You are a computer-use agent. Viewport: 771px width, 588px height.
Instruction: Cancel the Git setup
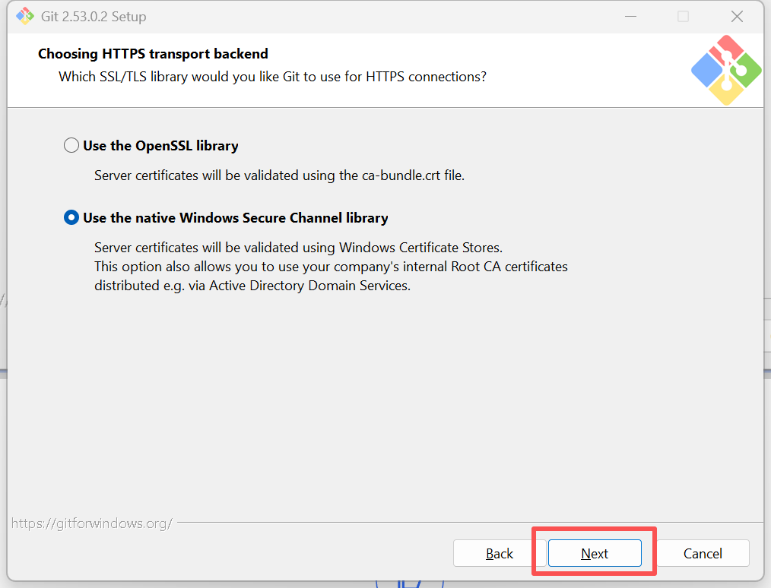702,553
